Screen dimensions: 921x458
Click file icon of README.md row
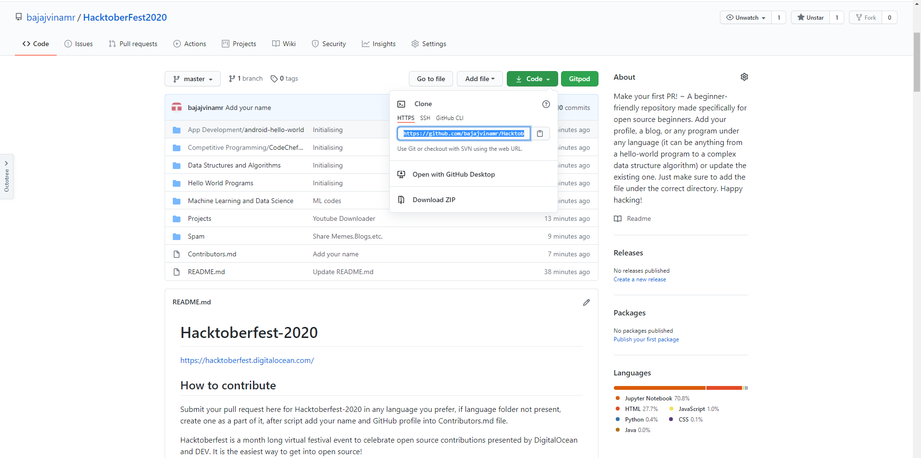[177, 272]
